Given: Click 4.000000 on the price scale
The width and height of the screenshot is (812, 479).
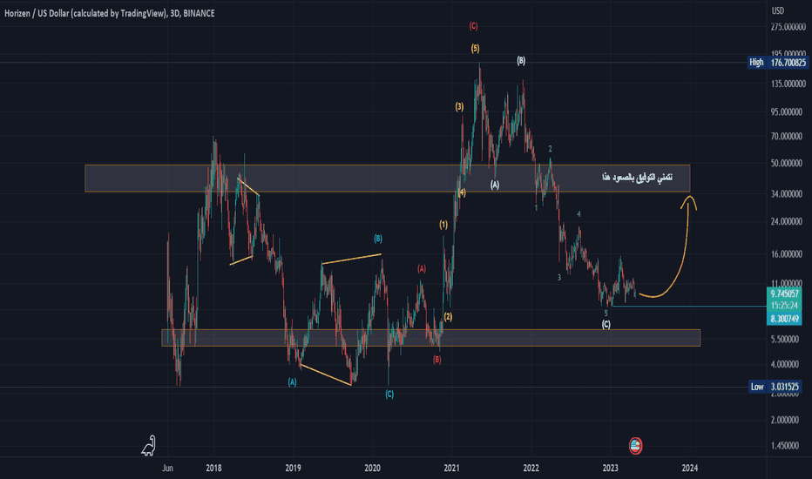Looking at the screenshot, I should (785, 364).
